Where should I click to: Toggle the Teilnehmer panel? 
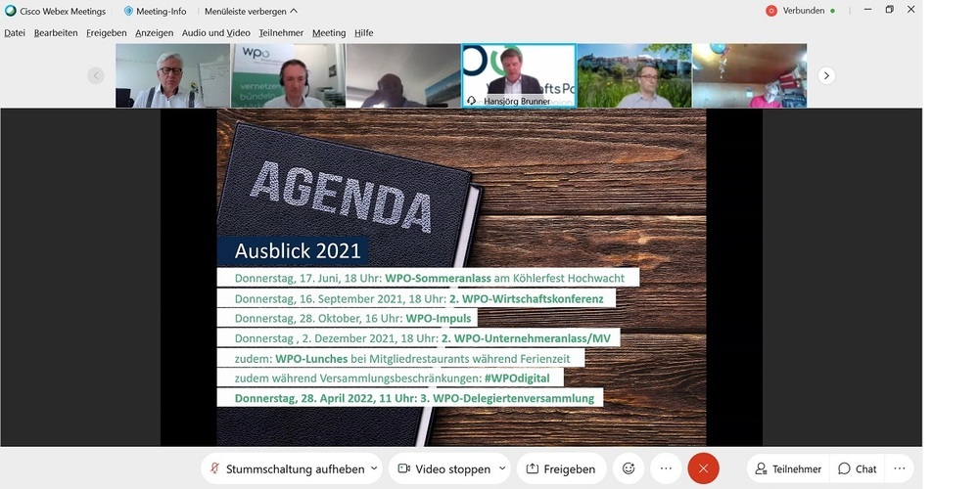tap(787, 468)
